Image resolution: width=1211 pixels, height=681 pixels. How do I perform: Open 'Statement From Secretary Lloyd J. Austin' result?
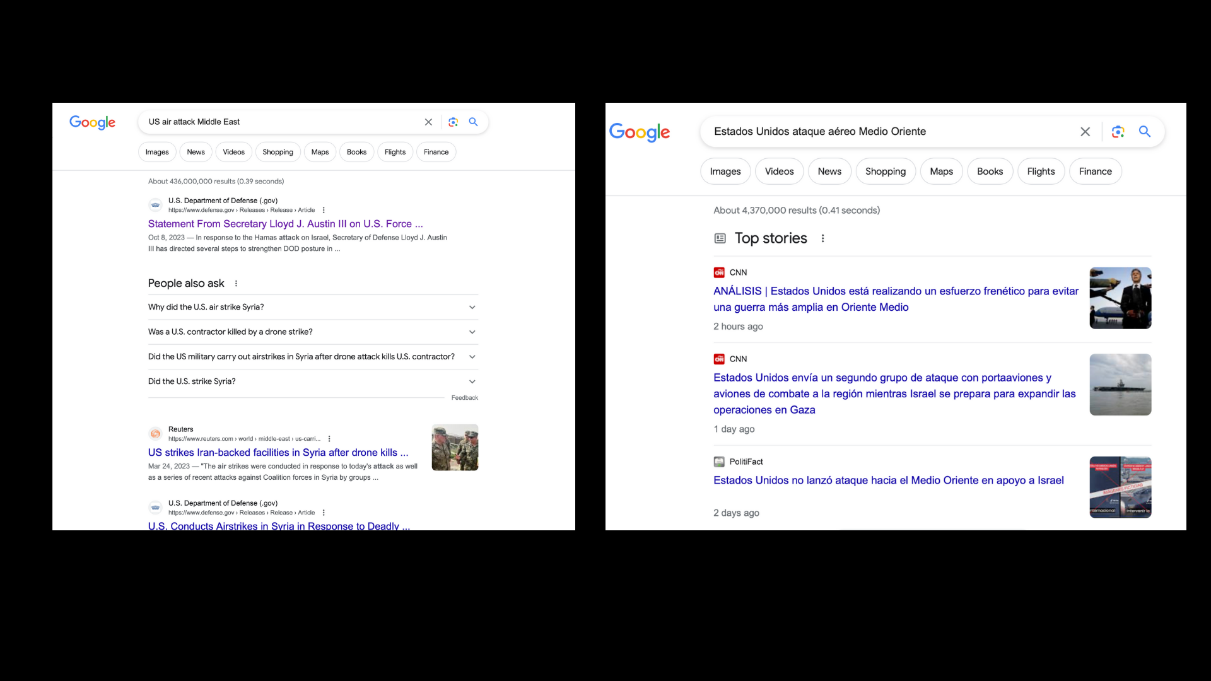point(285,224)
